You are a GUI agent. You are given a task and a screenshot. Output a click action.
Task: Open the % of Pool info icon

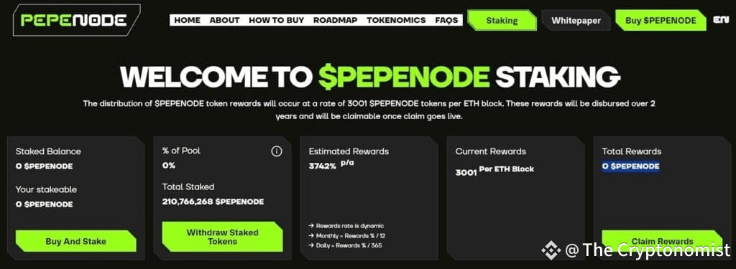(x=277, y=151)
